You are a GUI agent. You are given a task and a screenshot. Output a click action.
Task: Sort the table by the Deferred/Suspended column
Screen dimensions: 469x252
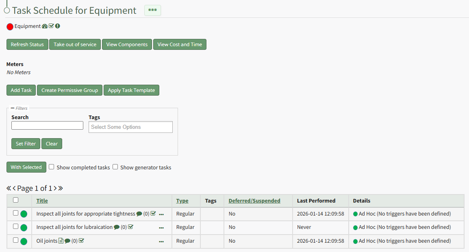coord(254,201)
